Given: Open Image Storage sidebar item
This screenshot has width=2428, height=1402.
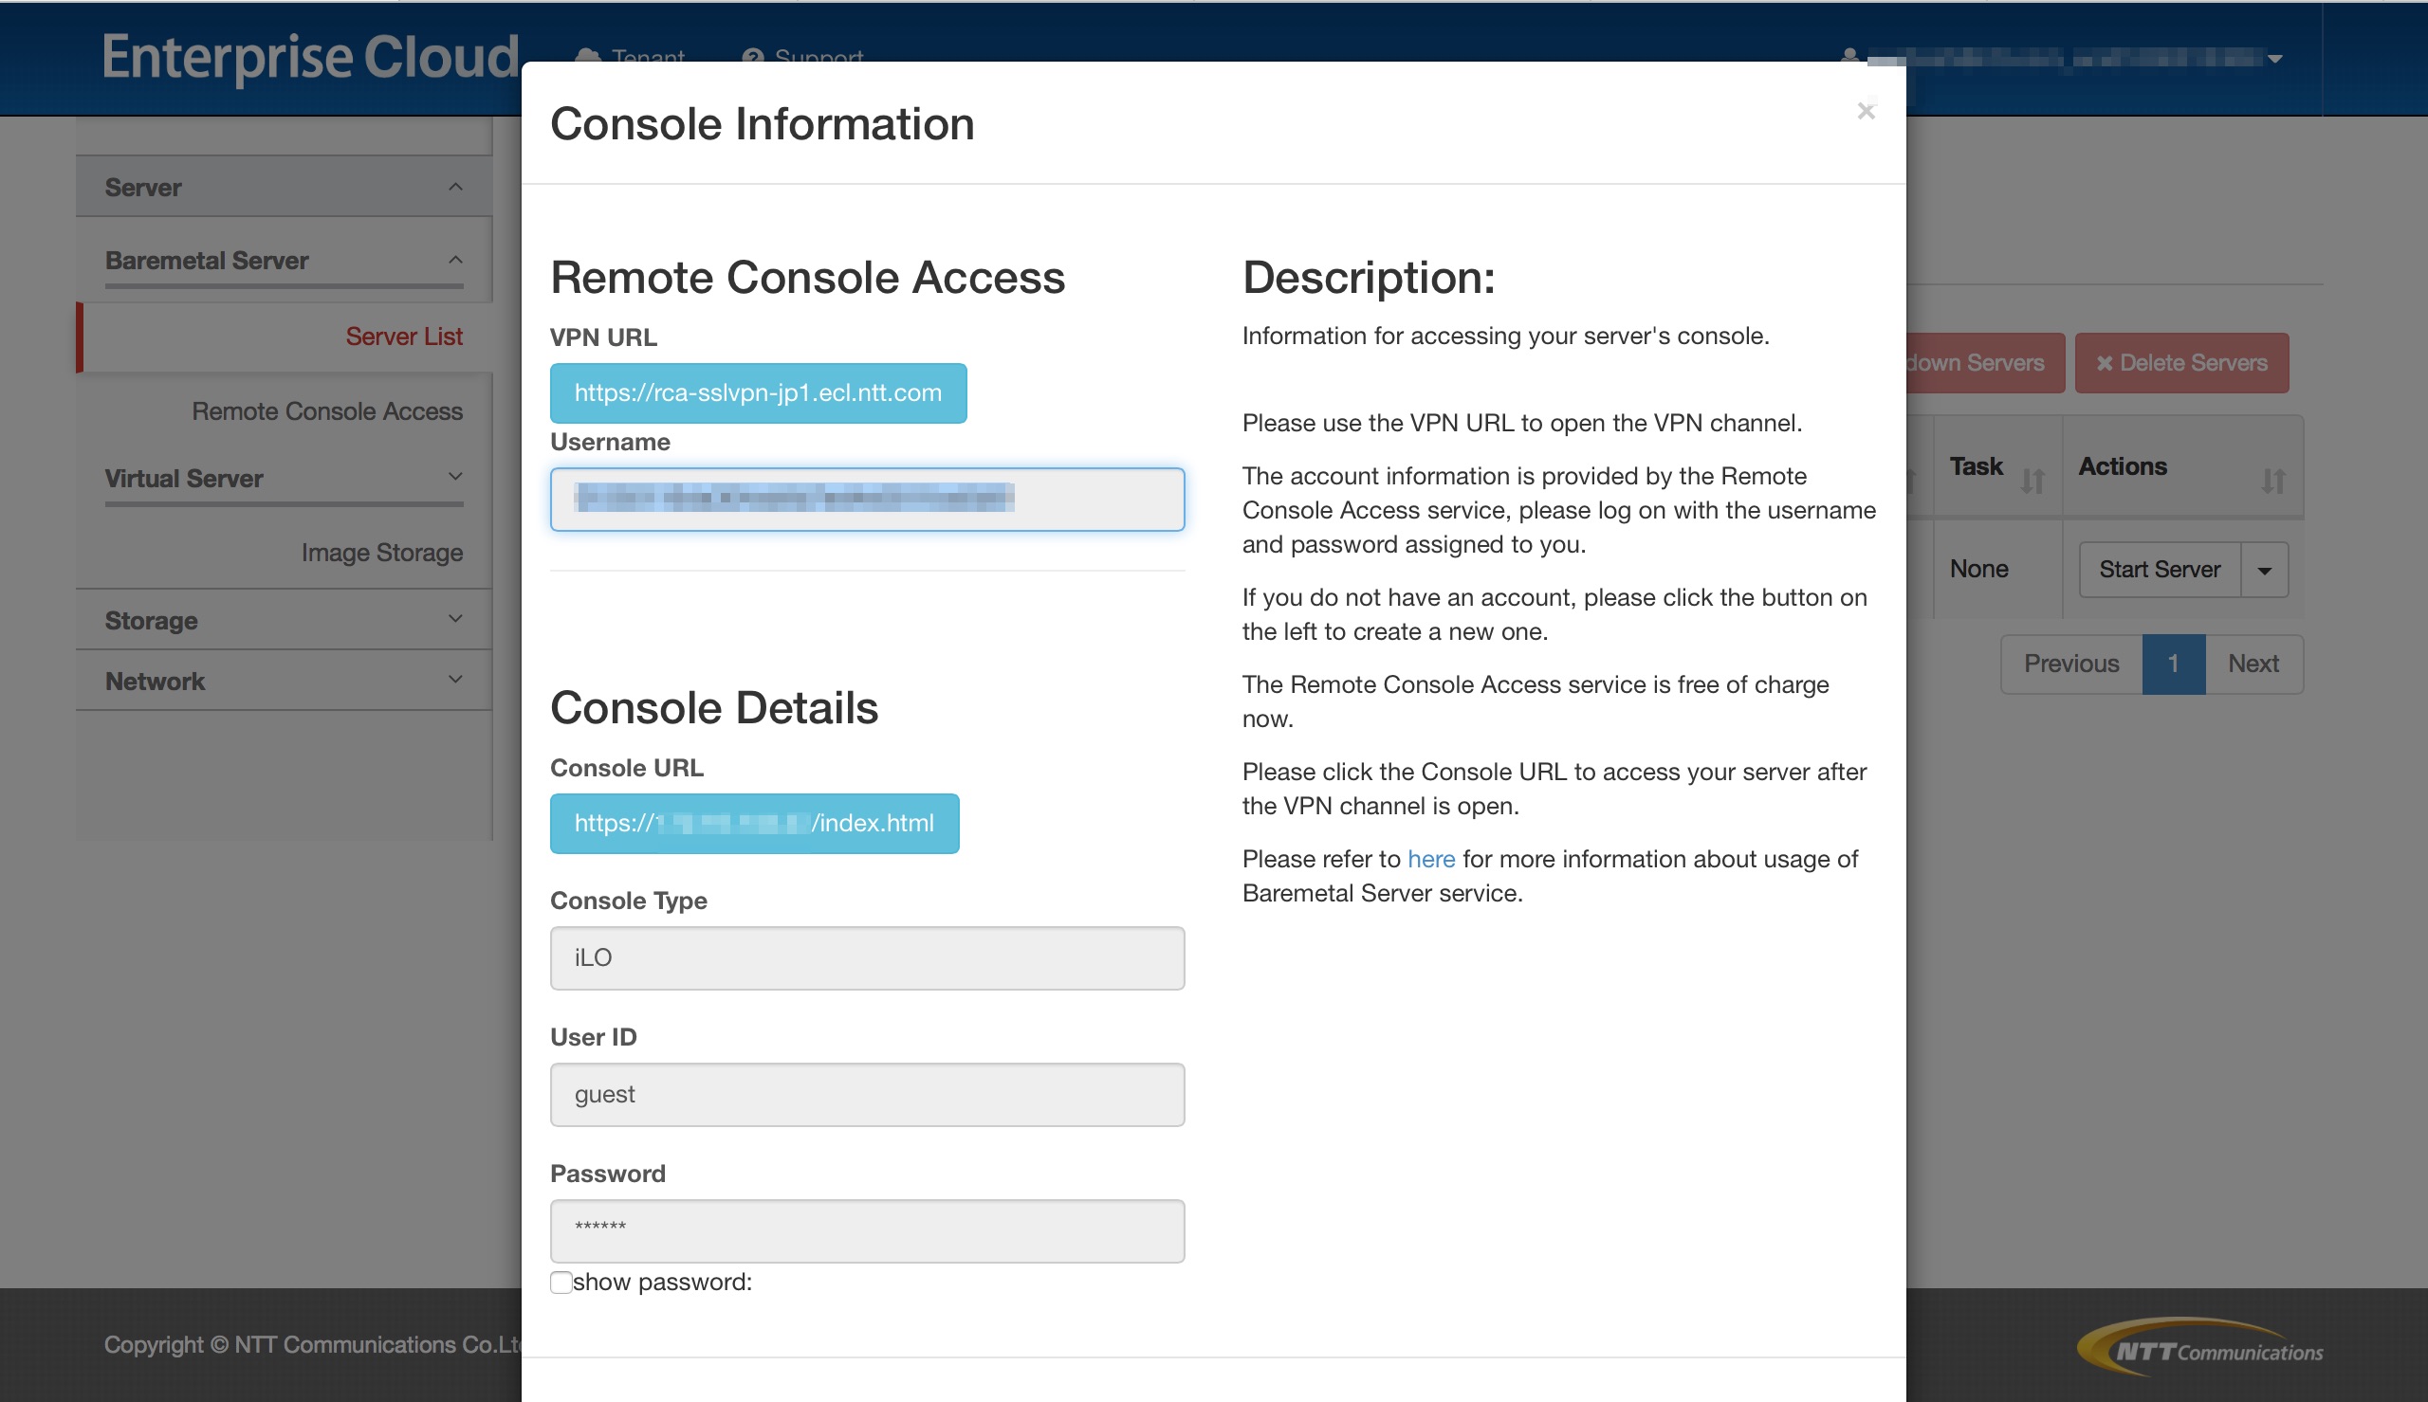Looking at the screenshot, I should point(381,553).
